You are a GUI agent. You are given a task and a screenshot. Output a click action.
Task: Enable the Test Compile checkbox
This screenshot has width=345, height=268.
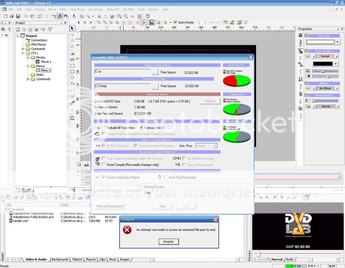[x=103, y=158]
